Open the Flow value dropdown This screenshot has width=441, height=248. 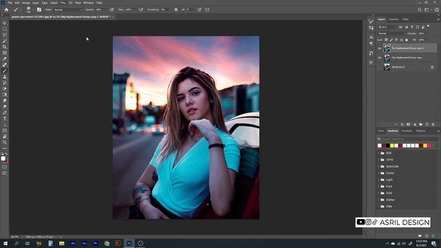(x=134, y=10)
